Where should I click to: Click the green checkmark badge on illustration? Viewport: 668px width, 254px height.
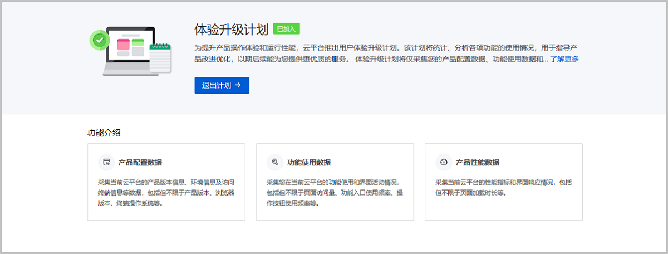(x=100, y=40)
